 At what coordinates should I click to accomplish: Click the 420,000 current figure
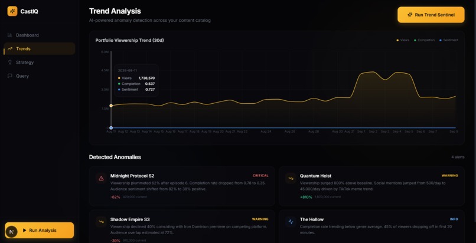pos(135,197)
